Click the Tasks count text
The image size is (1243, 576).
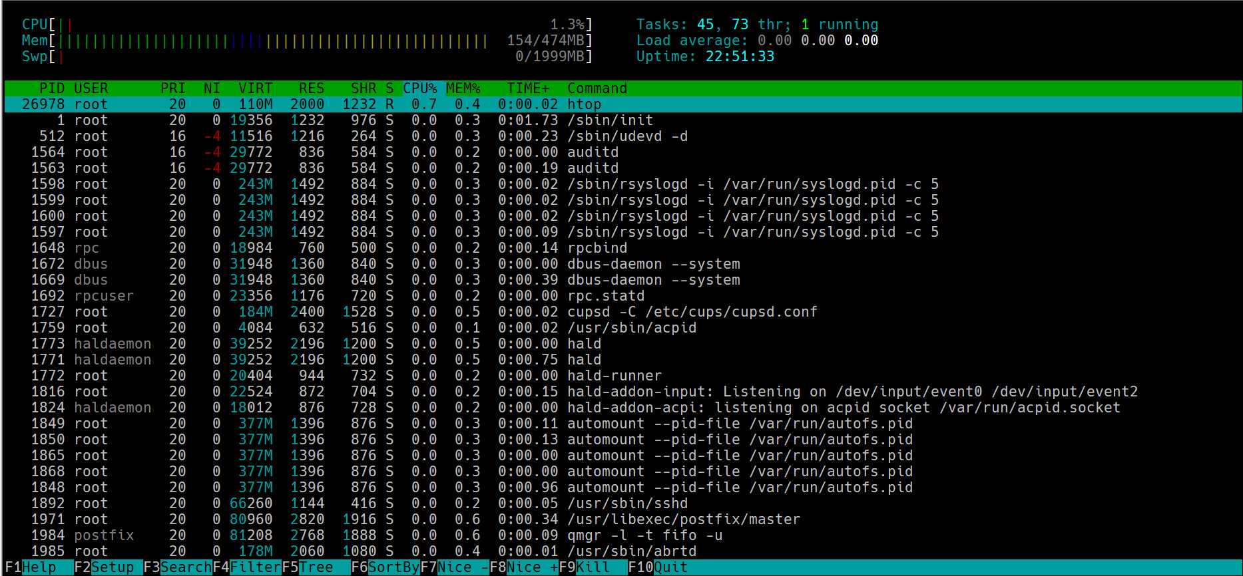(757, 25)
